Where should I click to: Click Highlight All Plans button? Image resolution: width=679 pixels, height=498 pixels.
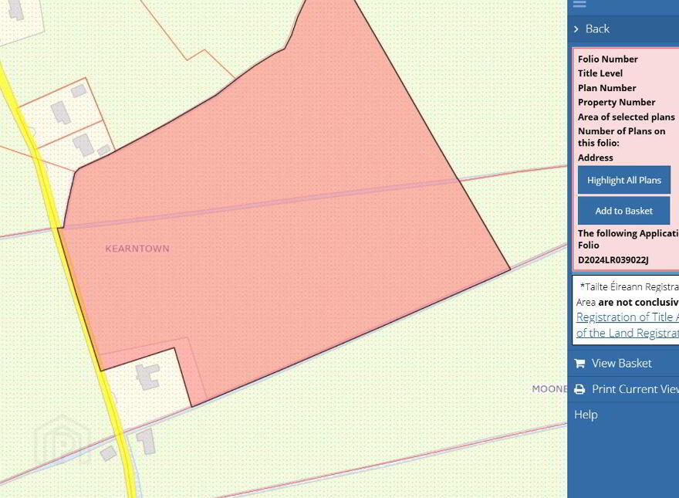[624, 180]
